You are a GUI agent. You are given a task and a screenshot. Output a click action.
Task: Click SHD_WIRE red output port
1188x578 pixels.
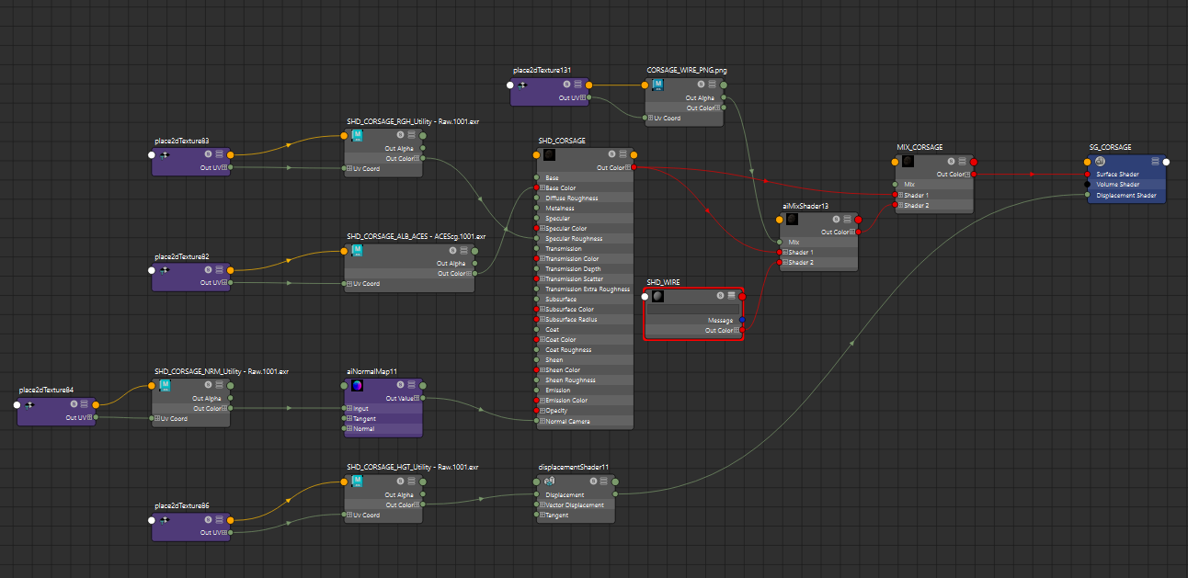click(741, 296)
